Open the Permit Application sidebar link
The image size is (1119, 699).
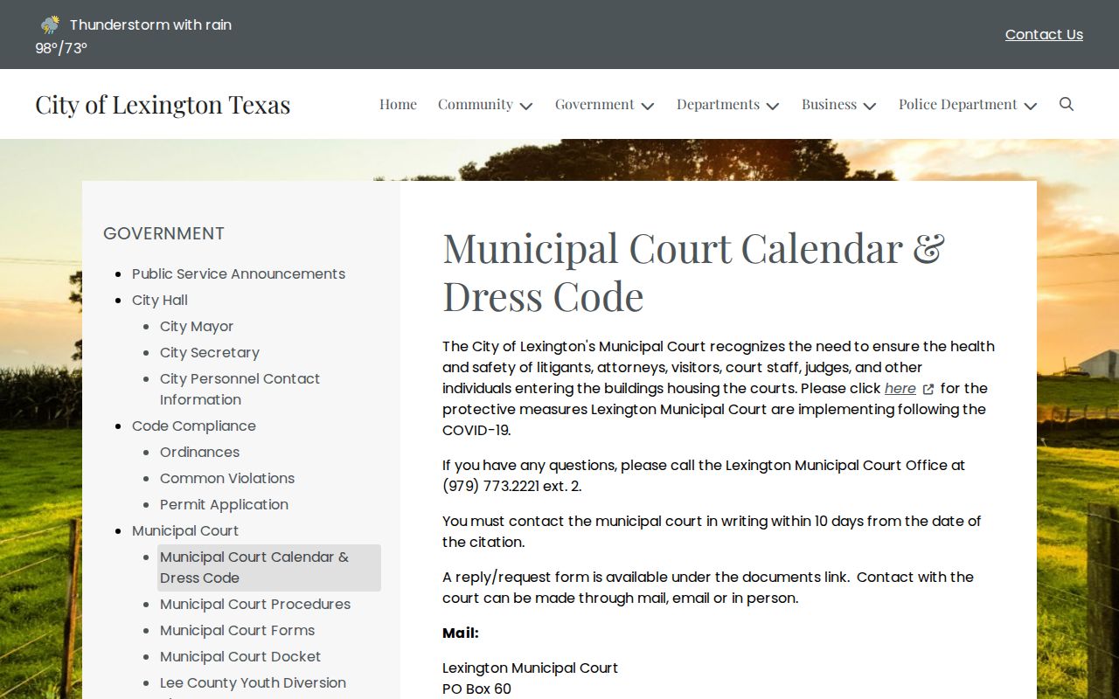224,504
